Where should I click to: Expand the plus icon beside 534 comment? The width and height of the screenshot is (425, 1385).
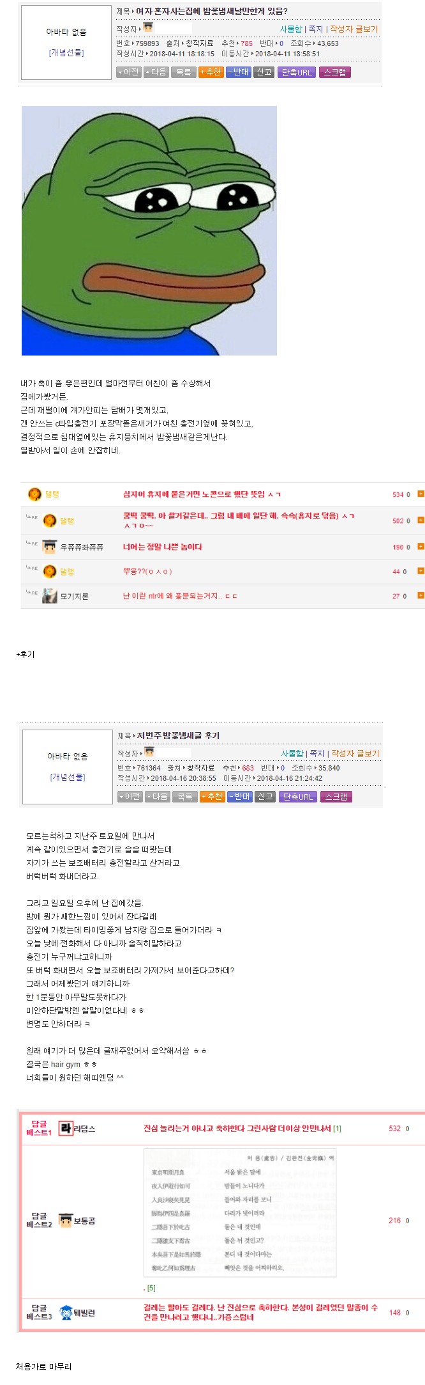coord(421,494)
